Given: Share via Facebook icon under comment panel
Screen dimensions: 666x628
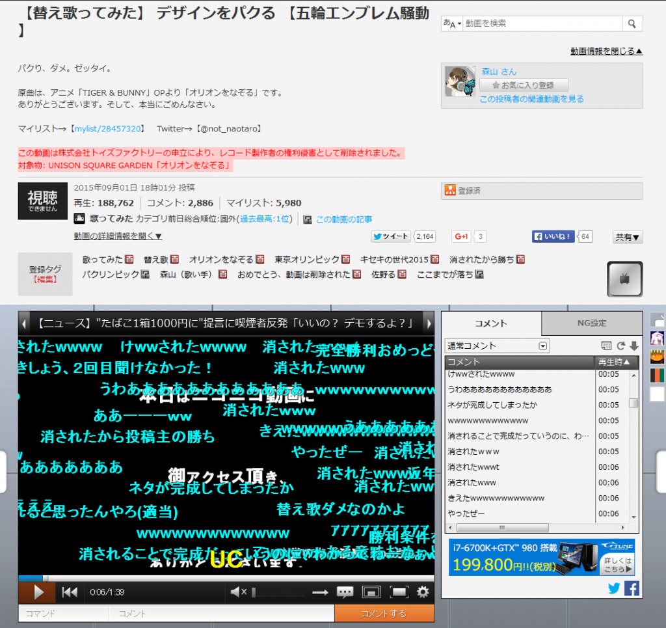Looking at the screenshot, I should point(631,588).
